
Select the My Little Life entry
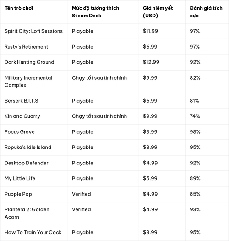20,178
